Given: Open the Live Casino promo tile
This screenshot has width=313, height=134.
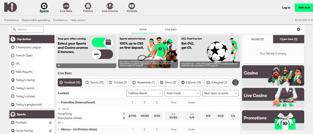Looking at the screenshot, I should (x=273, y=98).
